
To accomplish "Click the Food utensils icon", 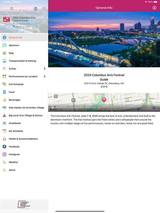I will point(4,92).
